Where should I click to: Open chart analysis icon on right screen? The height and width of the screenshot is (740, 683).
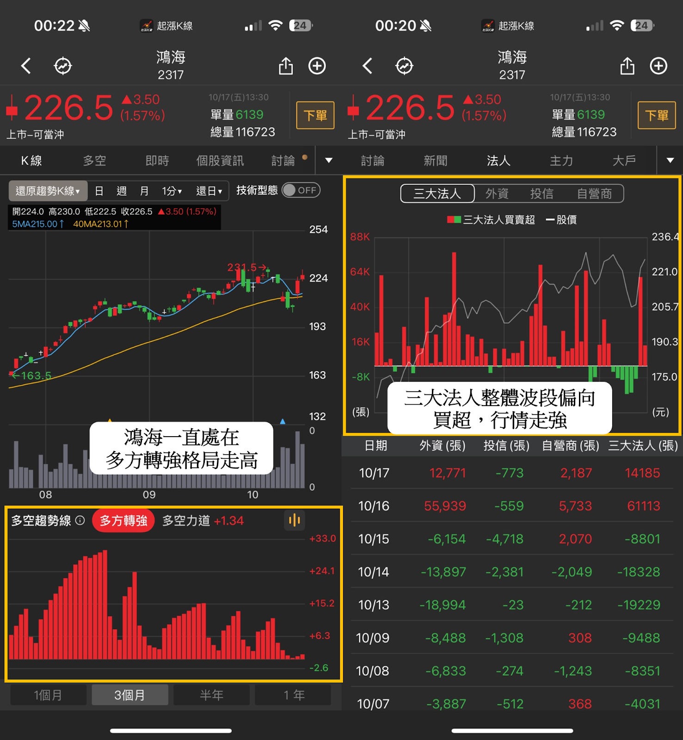pos(404,66)
